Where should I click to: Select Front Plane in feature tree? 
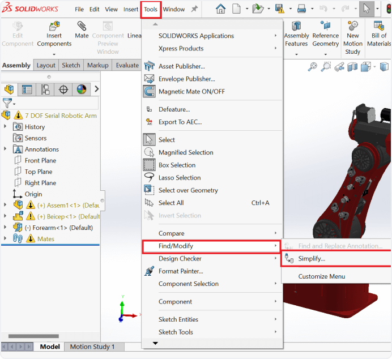coord(40,160)
